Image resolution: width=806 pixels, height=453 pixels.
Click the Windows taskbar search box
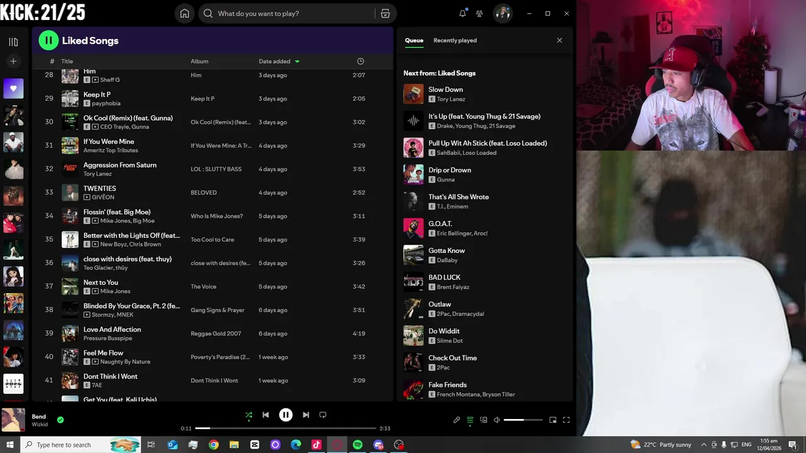point(80,445)
